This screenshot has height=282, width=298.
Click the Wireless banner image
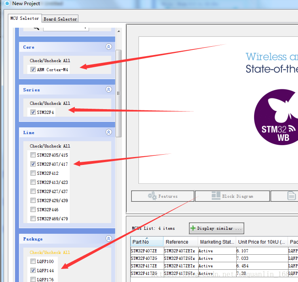pos(218,110)
